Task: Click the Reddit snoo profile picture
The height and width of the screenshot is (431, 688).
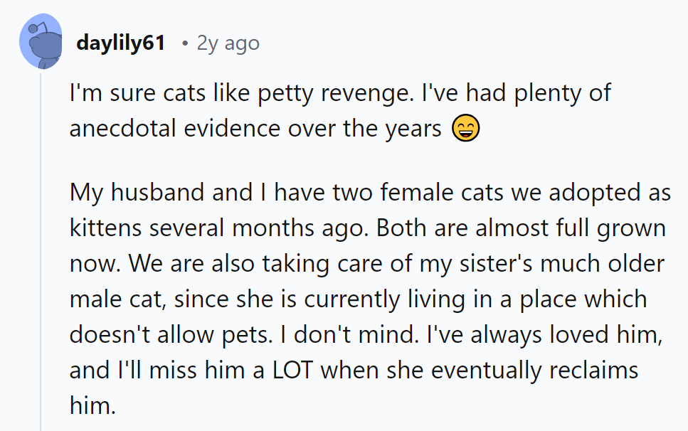Action: point(41,41)
